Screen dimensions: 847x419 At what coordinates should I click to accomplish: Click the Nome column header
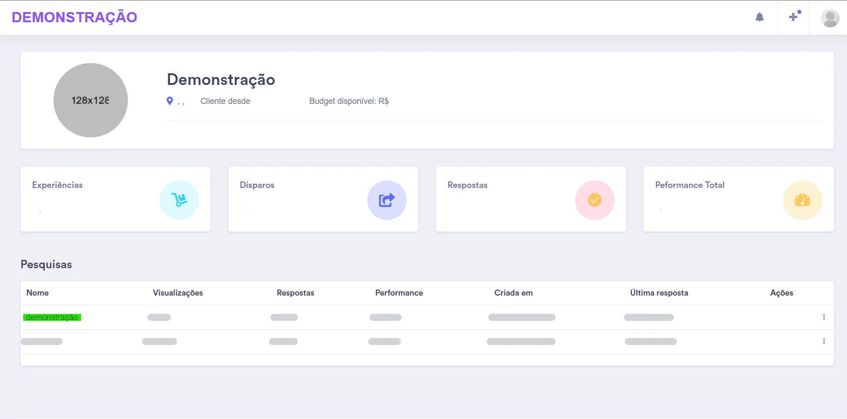(x=38, y=293)
